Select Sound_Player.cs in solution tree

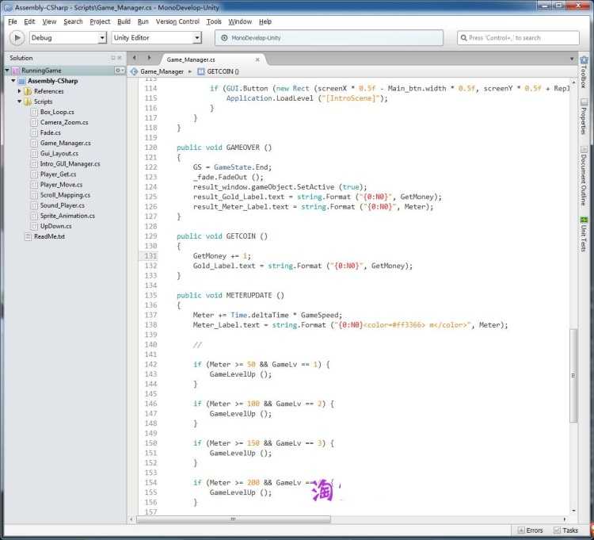62,205
